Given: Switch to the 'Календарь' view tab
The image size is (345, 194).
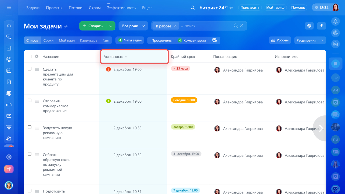Looking at the screenshot, I should 88,40.
